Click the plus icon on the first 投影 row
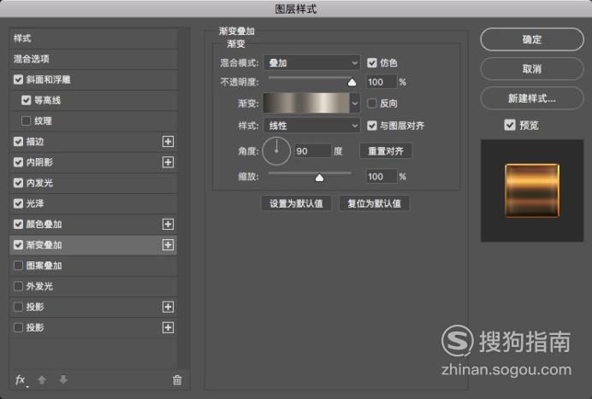The image size is (592, 399). (x=168, y=307)
